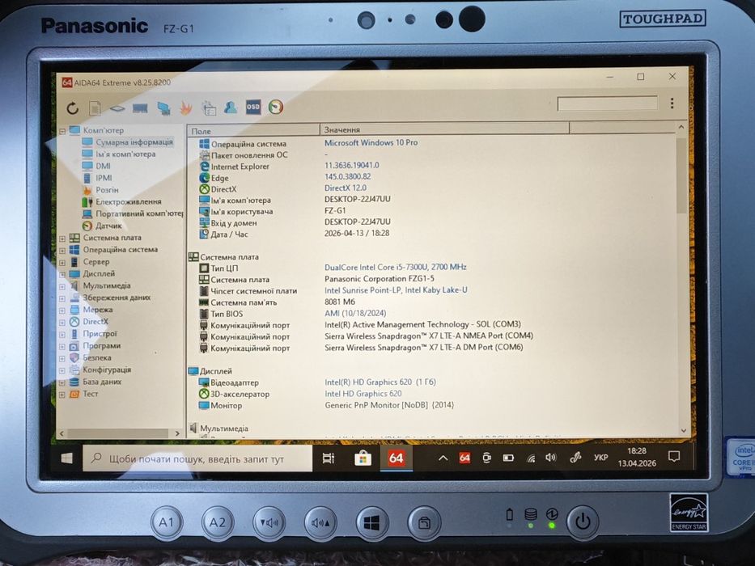The height and width of the screenshot is (566, 755).
Task: Open Microsoft Store from the taskbar
Action: pos(363,458)
